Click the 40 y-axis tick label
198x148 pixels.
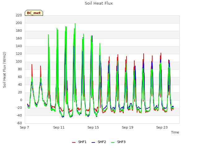tap(20, 84)
